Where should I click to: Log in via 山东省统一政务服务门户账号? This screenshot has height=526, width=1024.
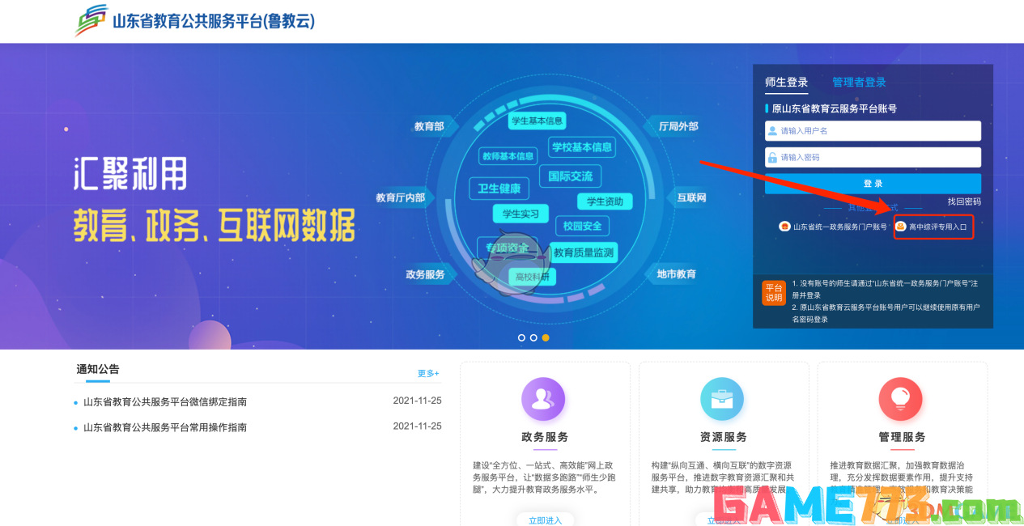pyautogui.click(x=839, y=227)
